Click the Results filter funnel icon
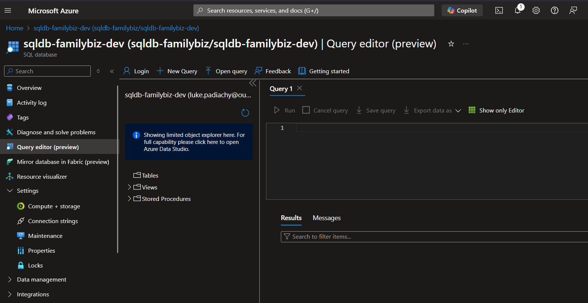 [x=287, y=236]
